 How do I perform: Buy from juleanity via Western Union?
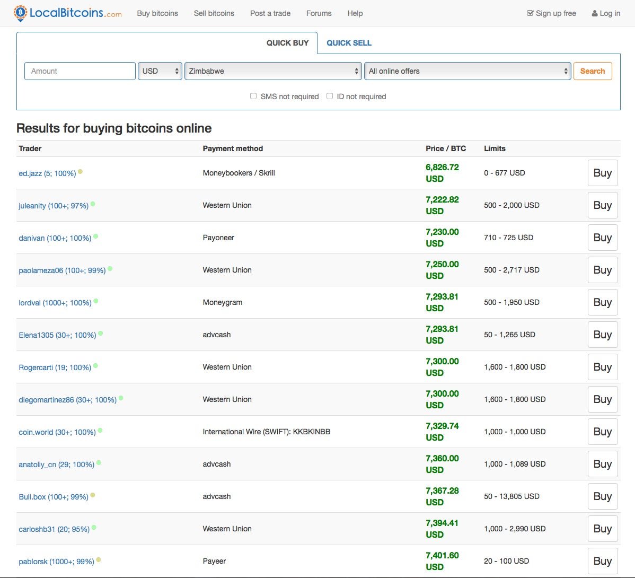click(x=603, y=205)
